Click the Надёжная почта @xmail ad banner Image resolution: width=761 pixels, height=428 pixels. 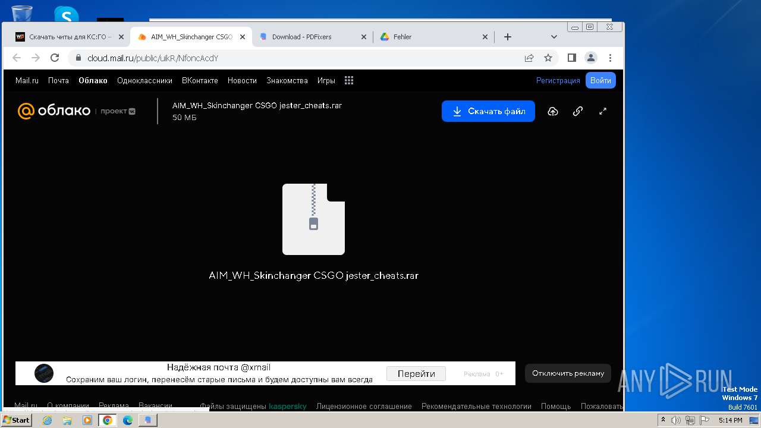[265, 373]
